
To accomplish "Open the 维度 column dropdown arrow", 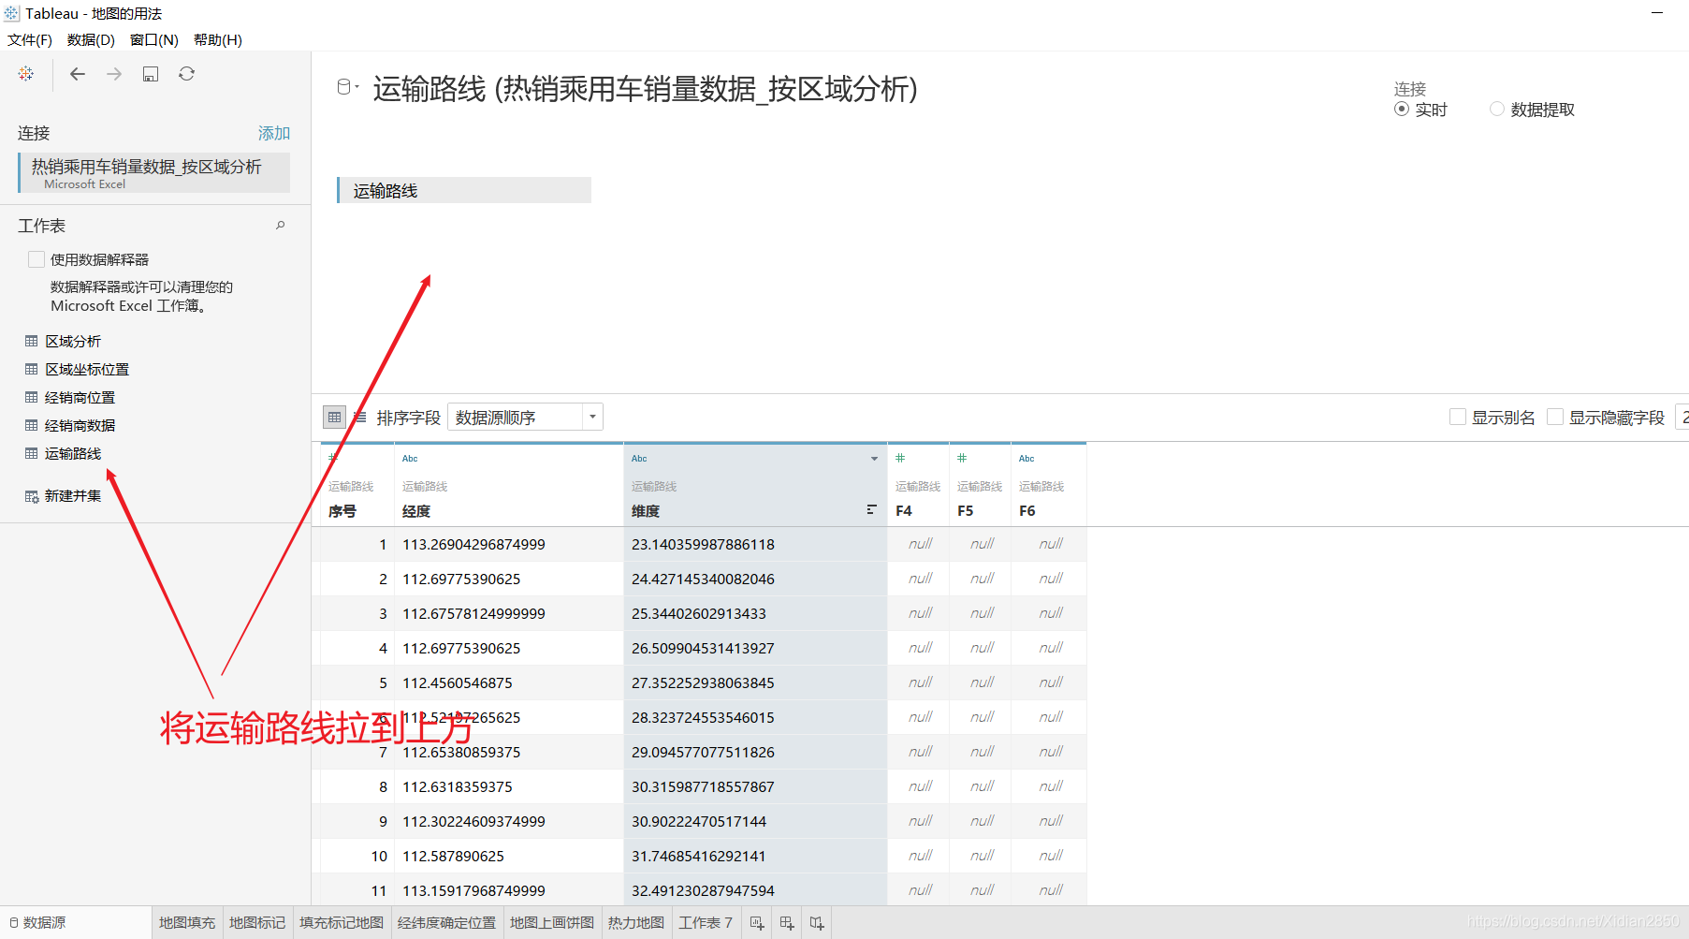I will [875, 459].
